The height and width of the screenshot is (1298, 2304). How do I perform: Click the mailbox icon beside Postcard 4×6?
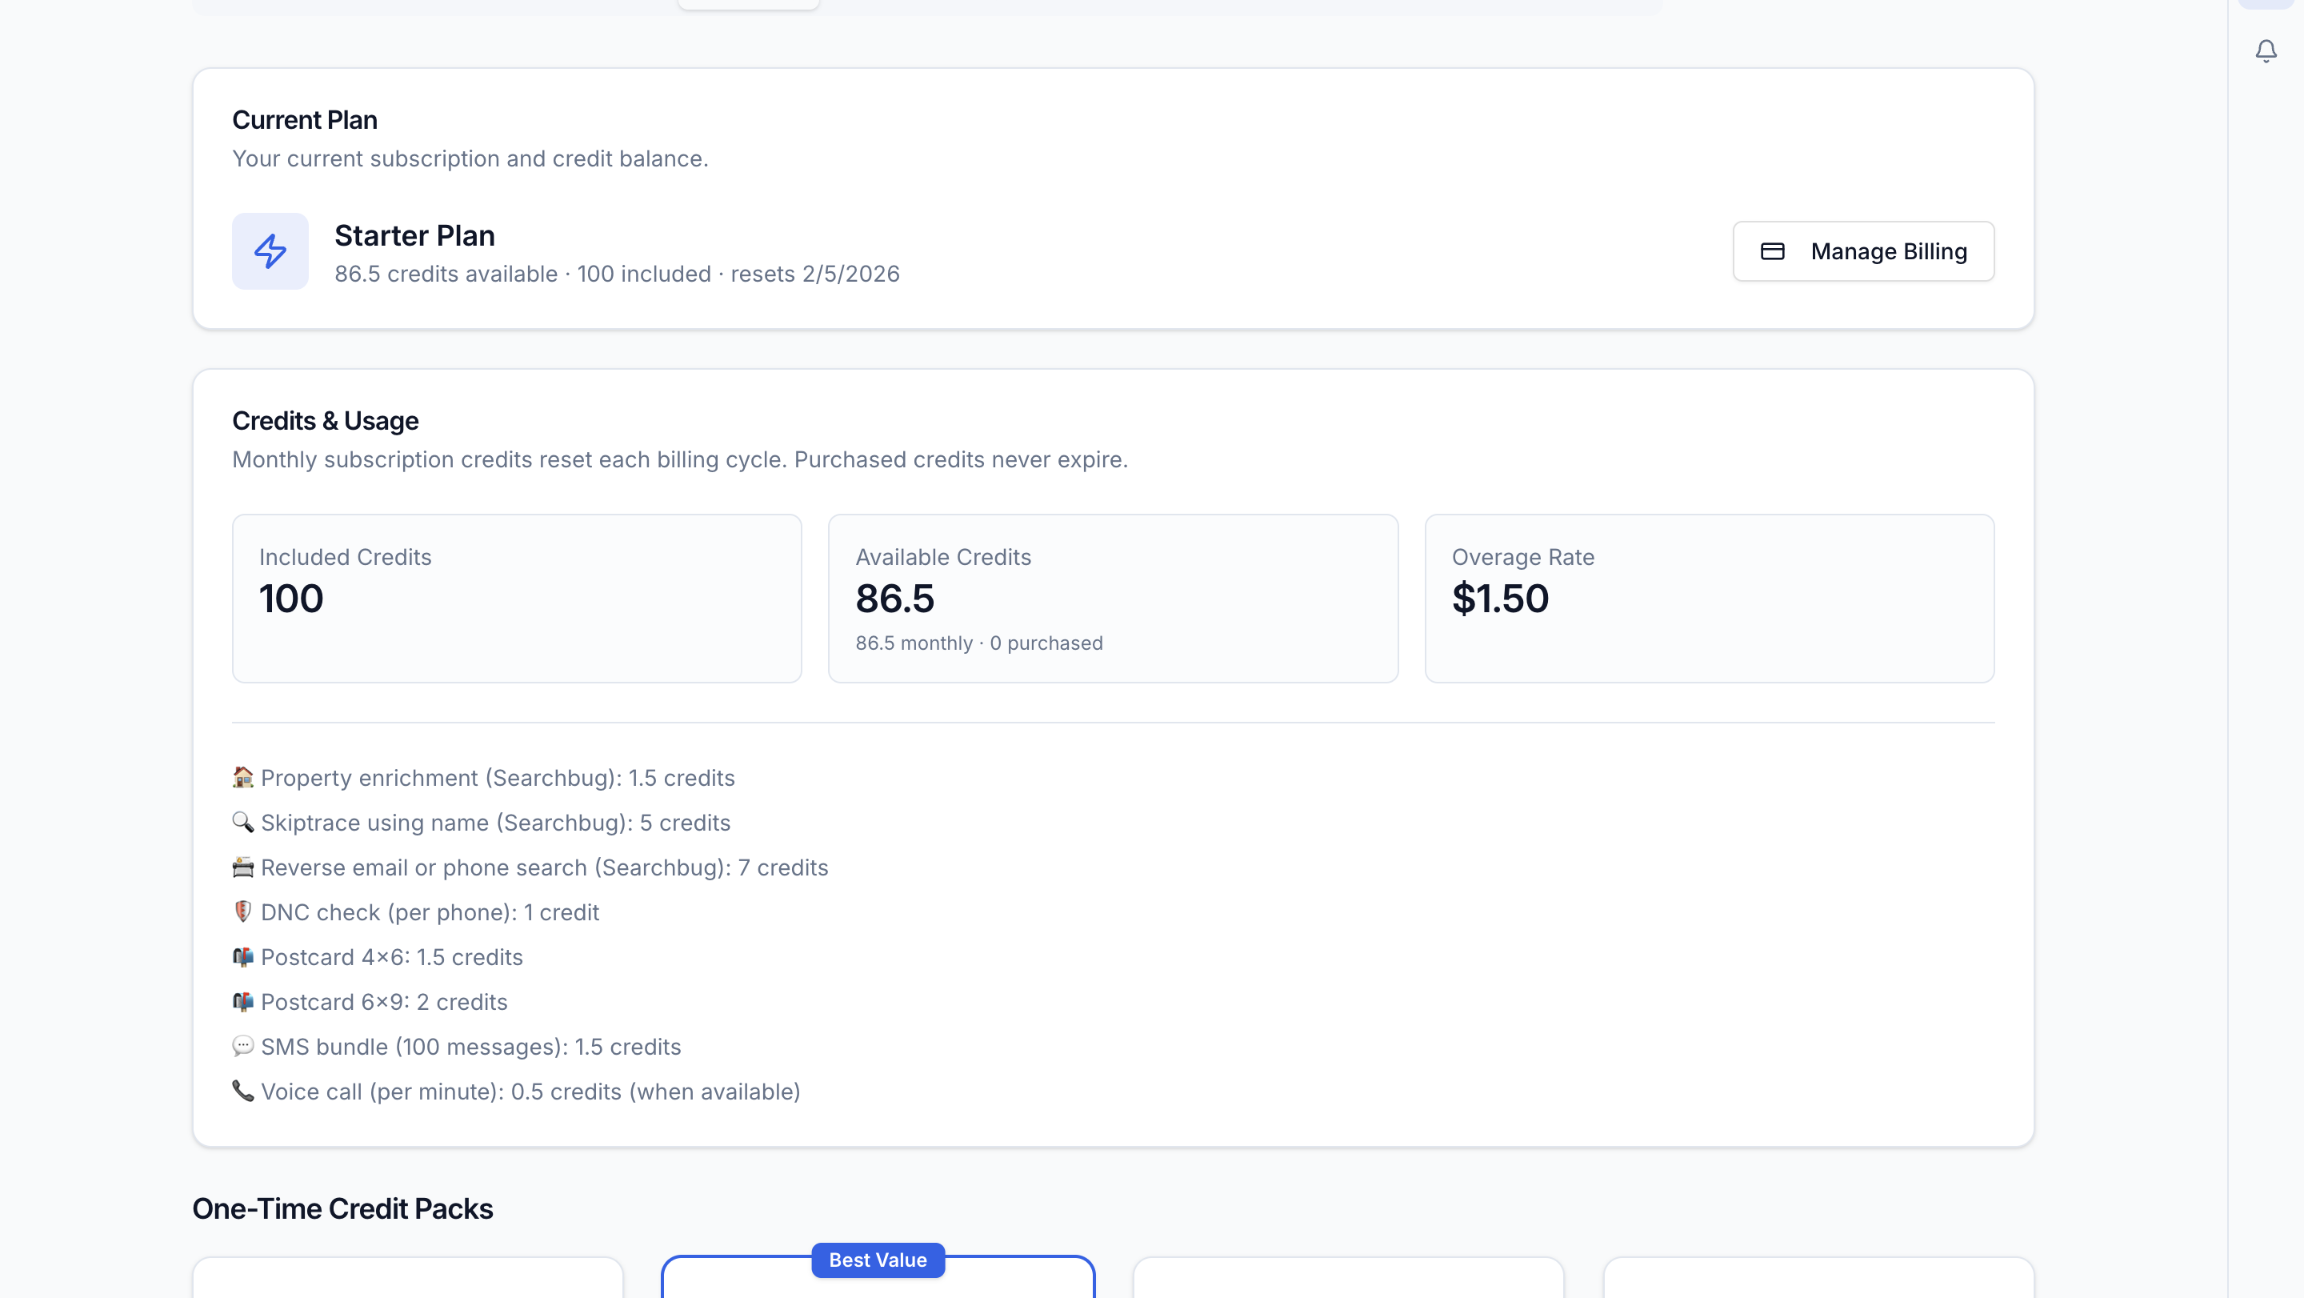pos(242,956)
